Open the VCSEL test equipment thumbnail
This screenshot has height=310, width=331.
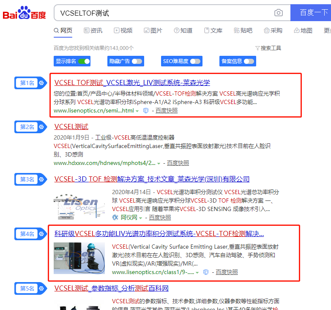click(79, 258)
